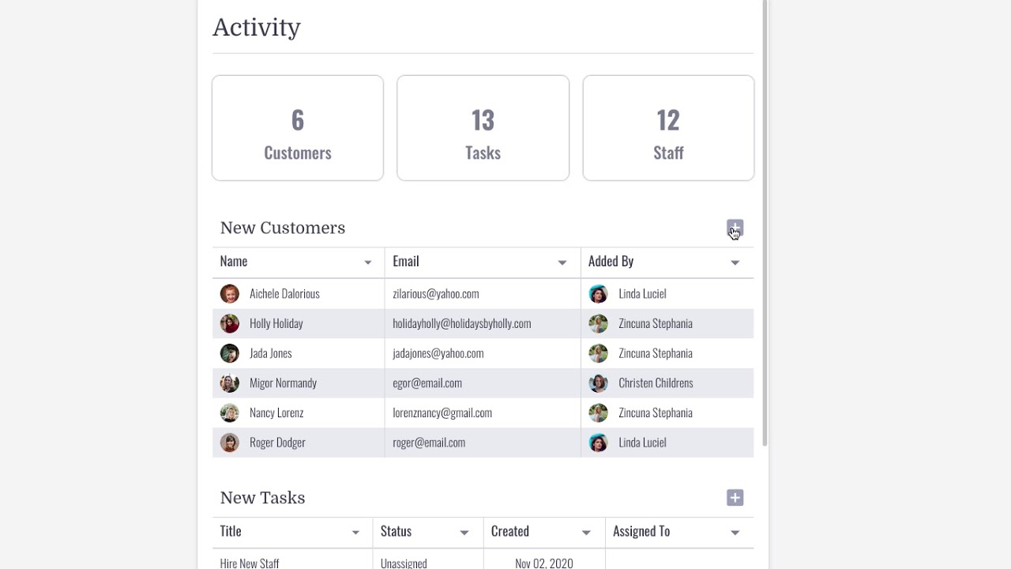Open the 6 Customers summary card
The height and width of the screenshot is (569, 1011).
pyautogui.click(x=298, y=128)
